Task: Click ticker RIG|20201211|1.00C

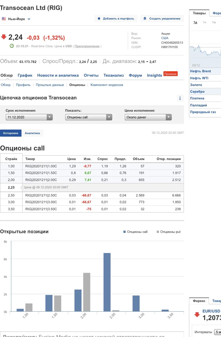Action: [41, 166]
